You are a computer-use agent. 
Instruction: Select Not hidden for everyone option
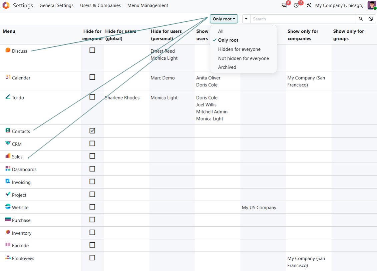point(243,58)
